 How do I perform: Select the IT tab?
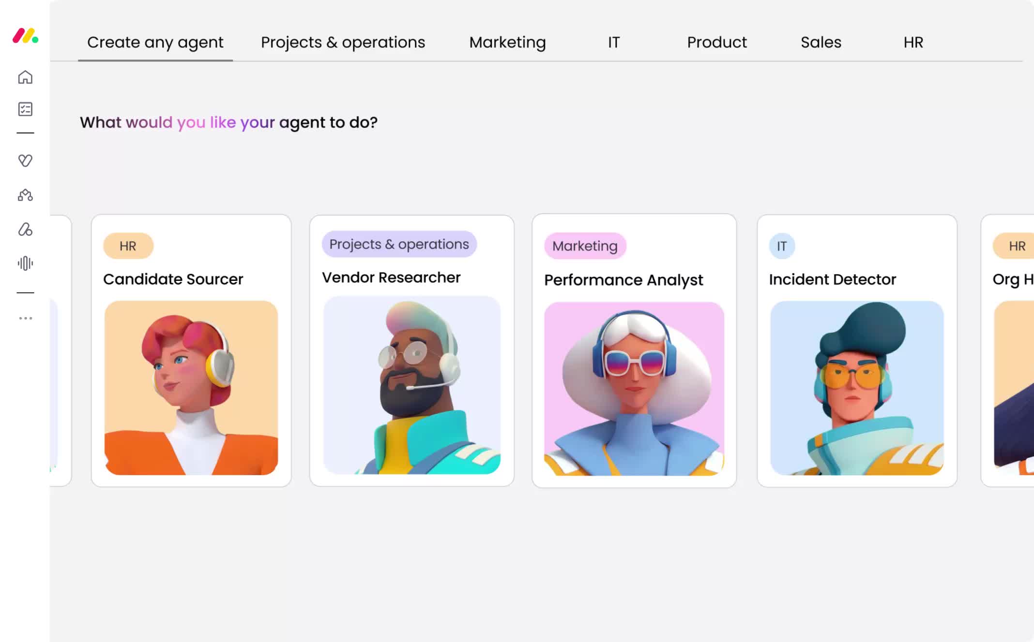coord(614,43)
